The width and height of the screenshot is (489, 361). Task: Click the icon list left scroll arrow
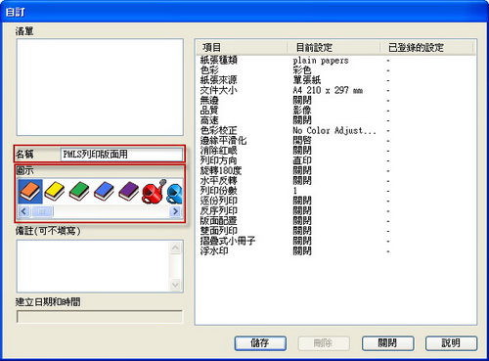[x=23, y=211]
